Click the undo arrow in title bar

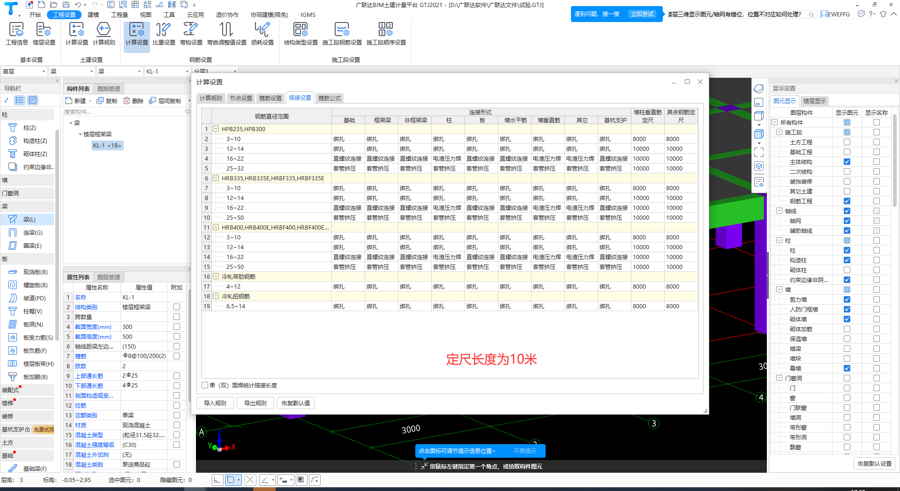[78, 5]
